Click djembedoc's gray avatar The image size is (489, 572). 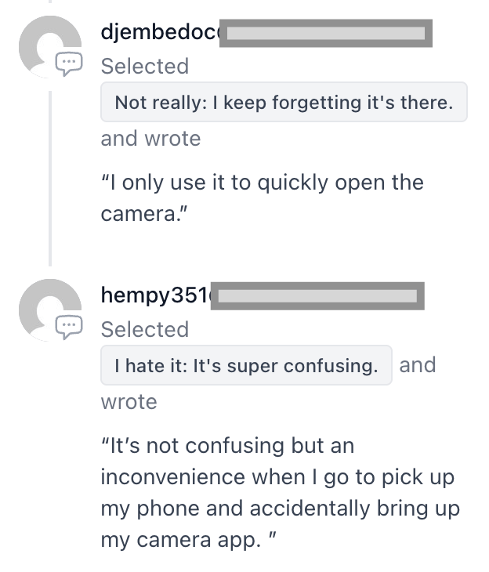pyautogui.click(x=50, y=47)
